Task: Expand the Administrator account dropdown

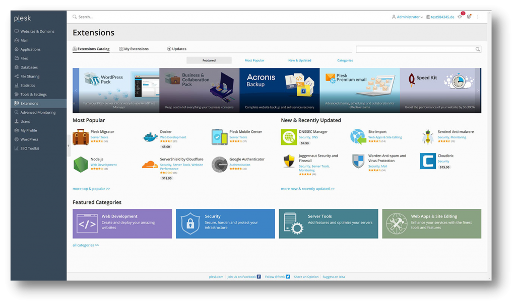Action: (408, 17)
